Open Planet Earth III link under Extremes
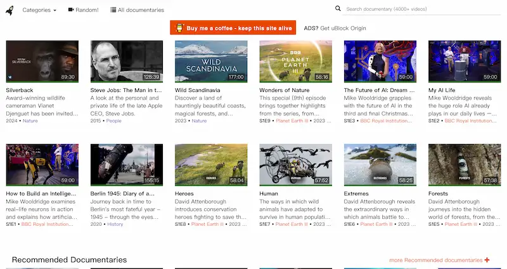 click(x=376, y=224)
